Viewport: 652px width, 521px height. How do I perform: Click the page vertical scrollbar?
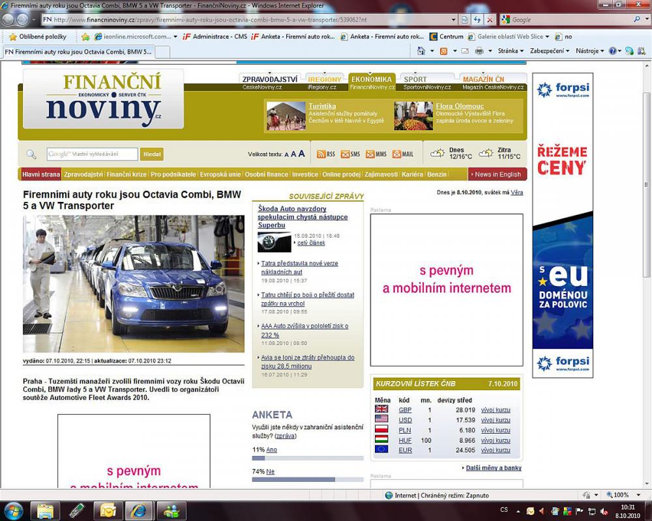coord(647,185)
